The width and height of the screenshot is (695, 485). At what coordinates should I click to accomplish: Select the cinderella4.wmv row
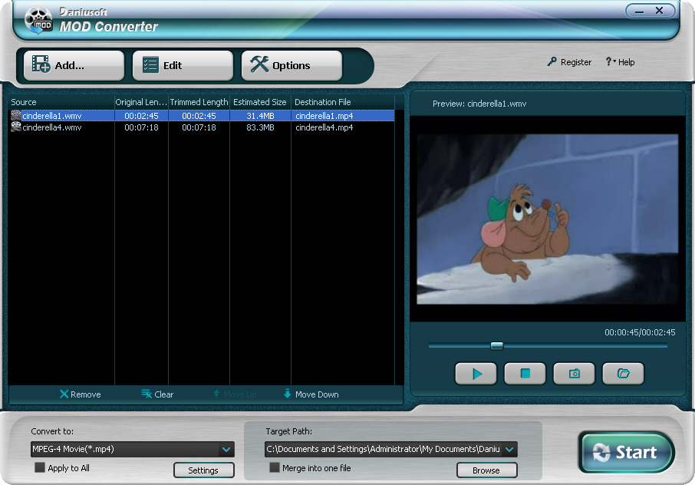click(x=61, y=127)
